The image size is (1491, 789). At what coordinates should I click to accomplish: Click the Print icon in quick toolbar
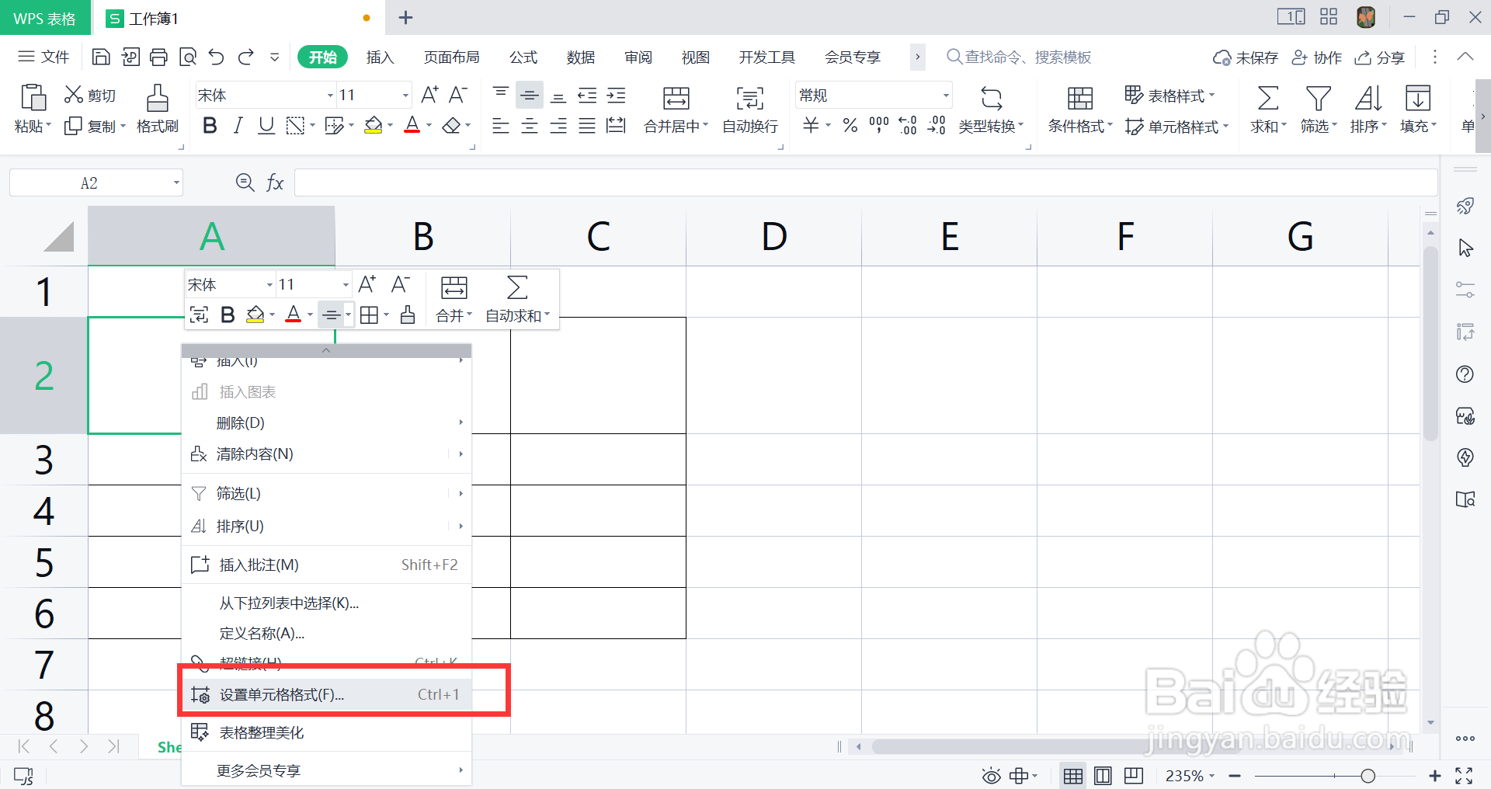click(158, 57)
